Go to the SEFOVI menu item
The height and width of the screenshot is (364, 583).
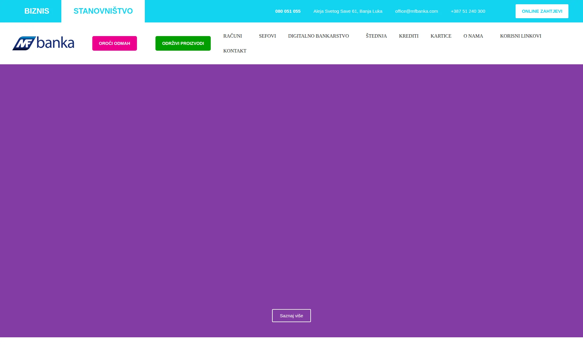(268, 36)
